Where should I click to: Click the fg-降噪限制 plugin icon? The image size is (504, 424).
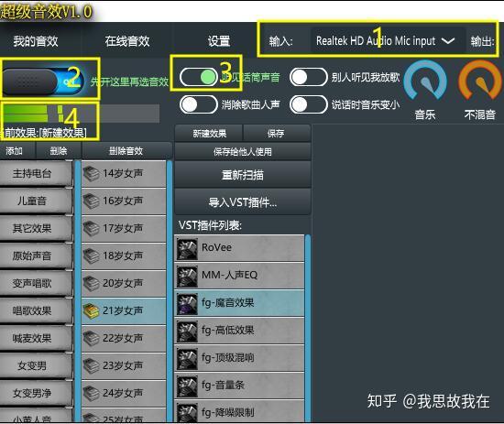pos(187,413)
